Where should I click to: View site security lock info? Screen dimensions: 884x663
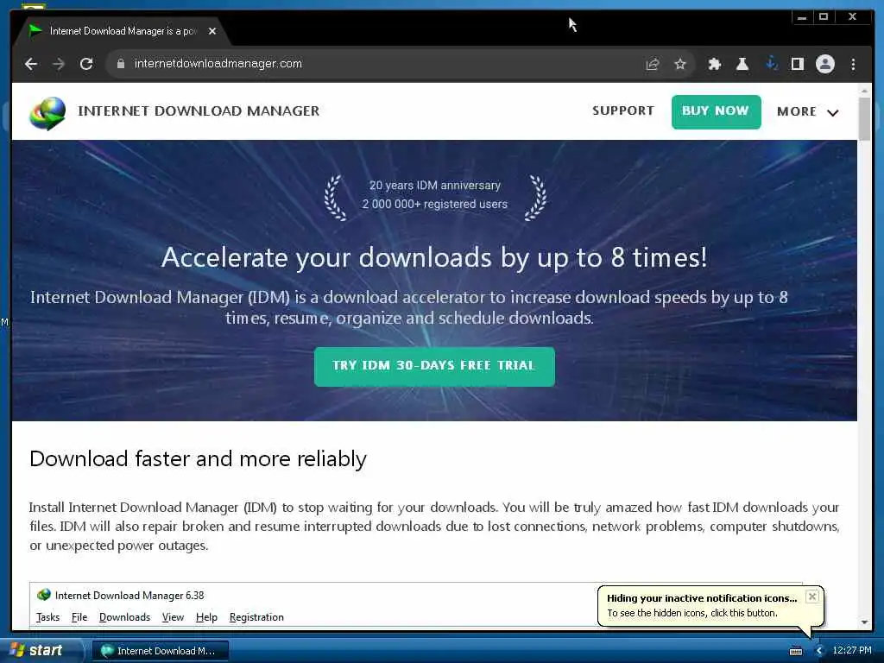coord(120,64)
